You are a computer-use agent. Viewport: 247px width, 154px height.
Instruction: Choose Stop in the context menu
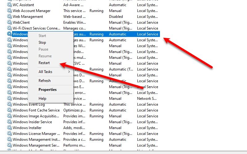coord(42,43)
